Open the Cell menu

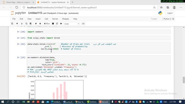46,19
